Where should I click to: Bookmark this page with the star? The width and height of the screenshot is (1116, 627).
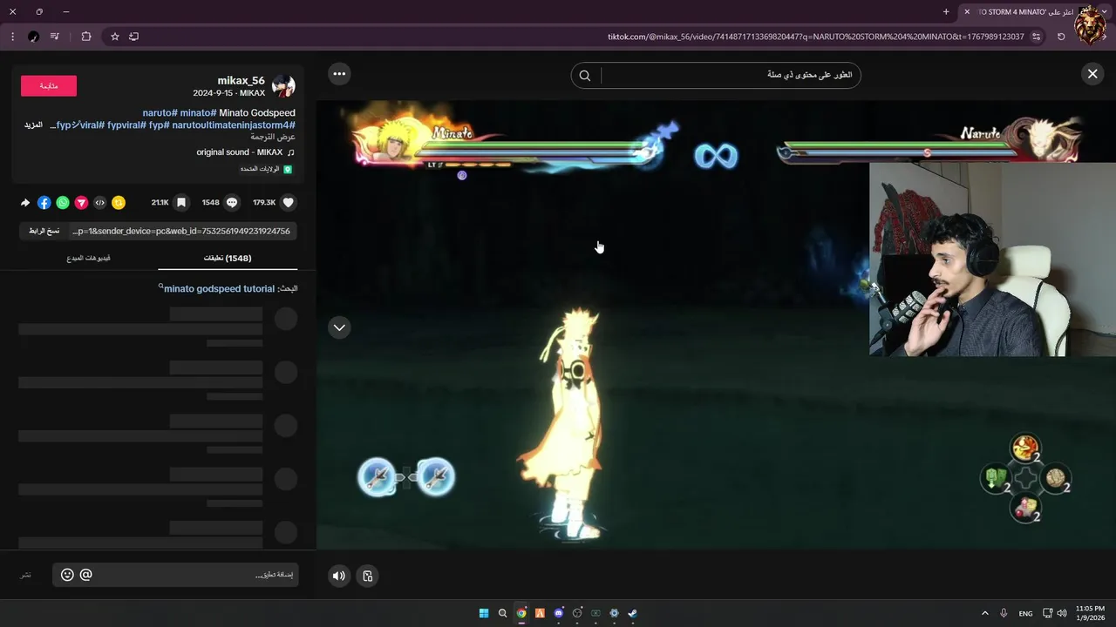[114, 37]
